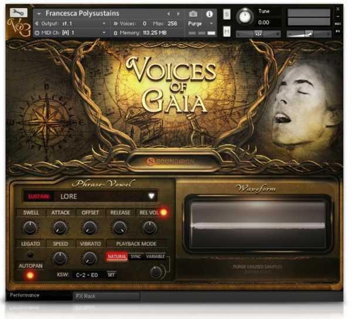Click the Waveform display
Viewport: 352px width, 319px height.
tap(258, 225)
